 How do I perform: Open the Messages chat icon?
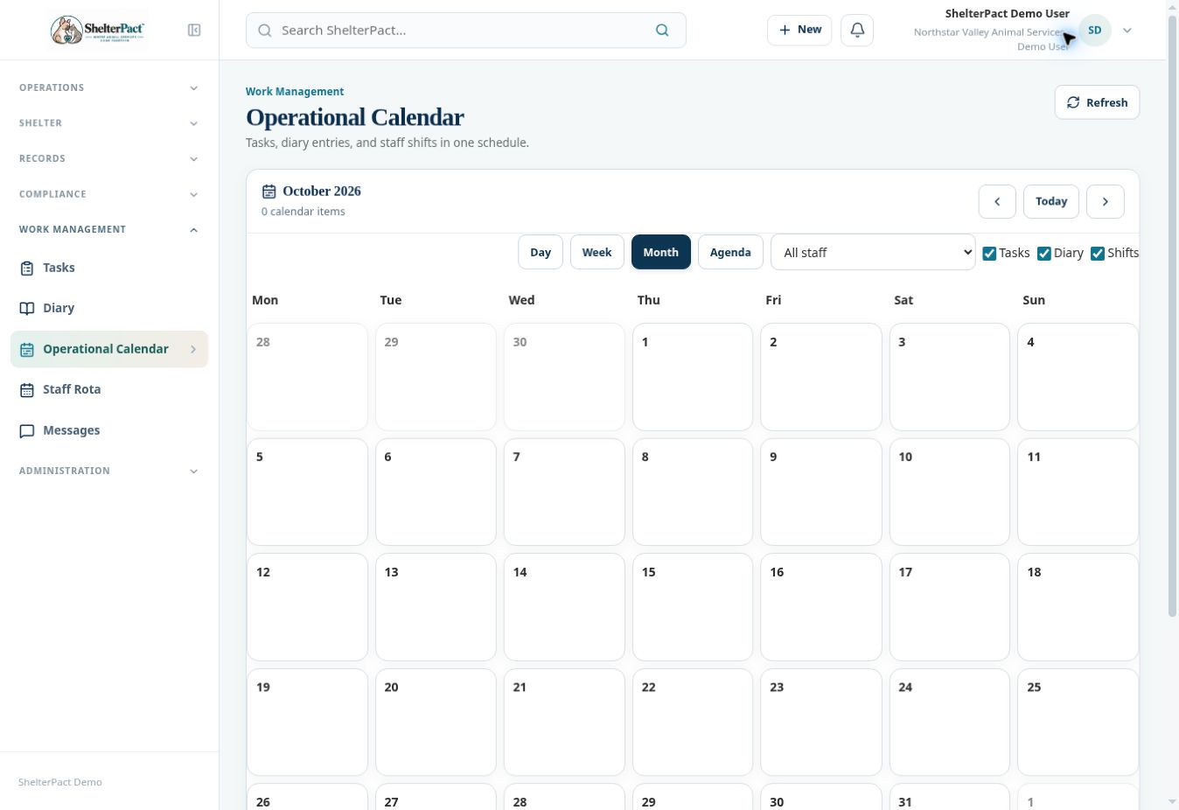click(x=27, y=430)
